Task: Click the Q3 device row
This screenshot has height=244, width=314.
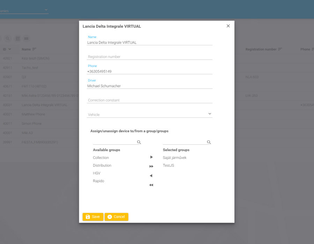Action: [x=24, y=77]
